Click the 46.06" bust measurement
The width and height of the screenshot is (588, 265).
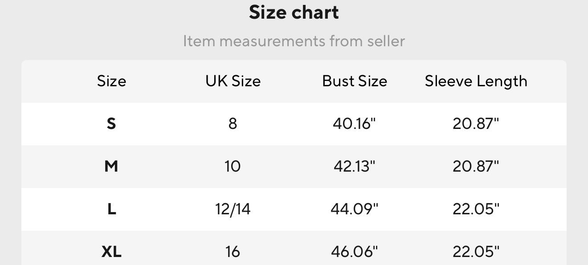pyautogui.click(x=355, y=252)
